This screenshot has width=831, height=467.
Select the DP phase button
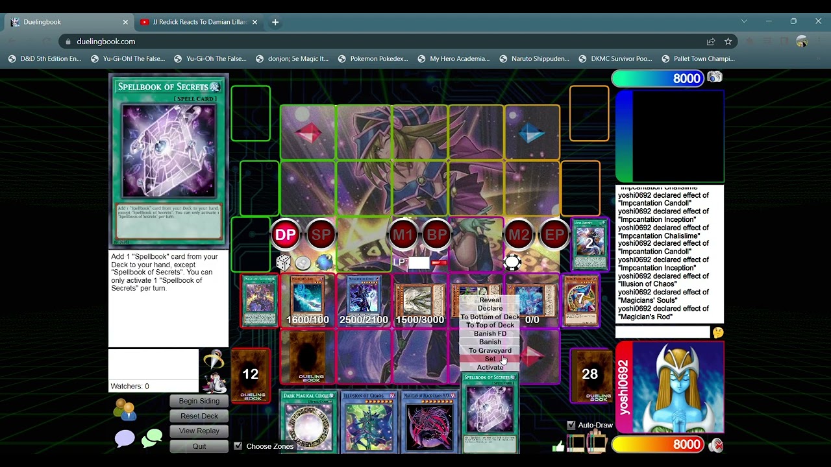286,235
